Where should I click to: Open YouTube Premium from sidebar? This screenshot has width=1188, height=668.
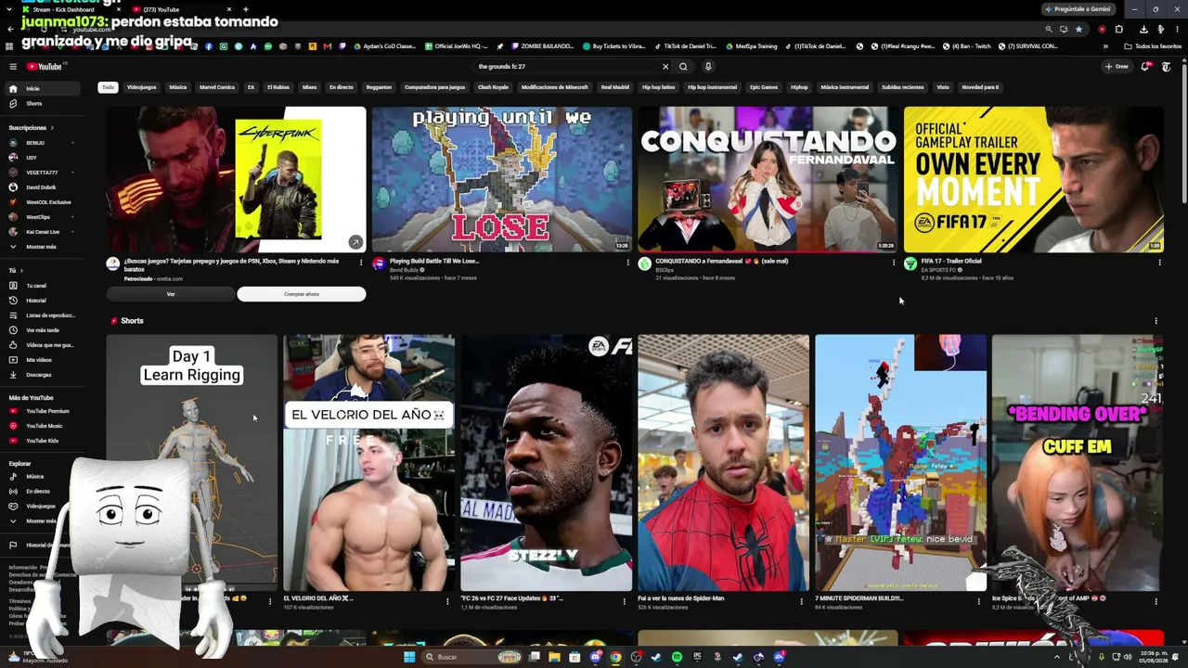point(43,411)
